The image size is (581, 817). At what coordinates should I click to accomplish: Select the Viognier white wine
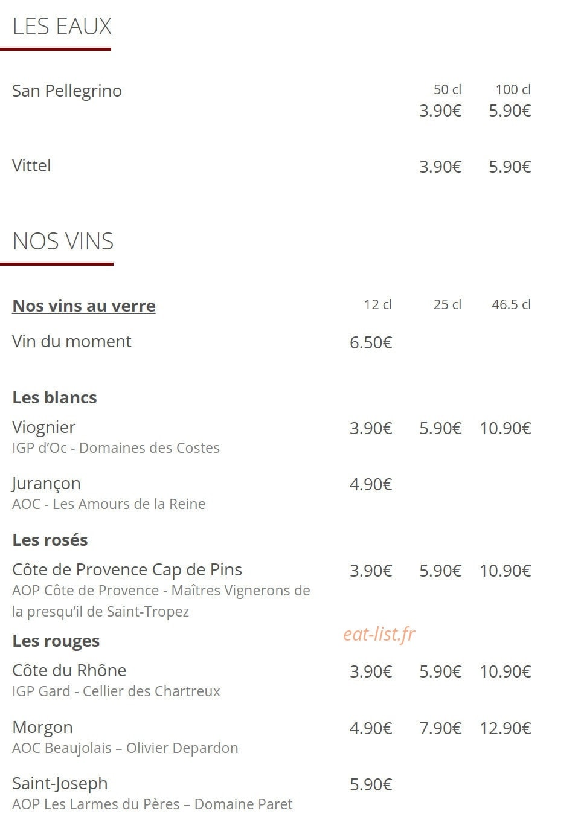[x=44, y=427]
